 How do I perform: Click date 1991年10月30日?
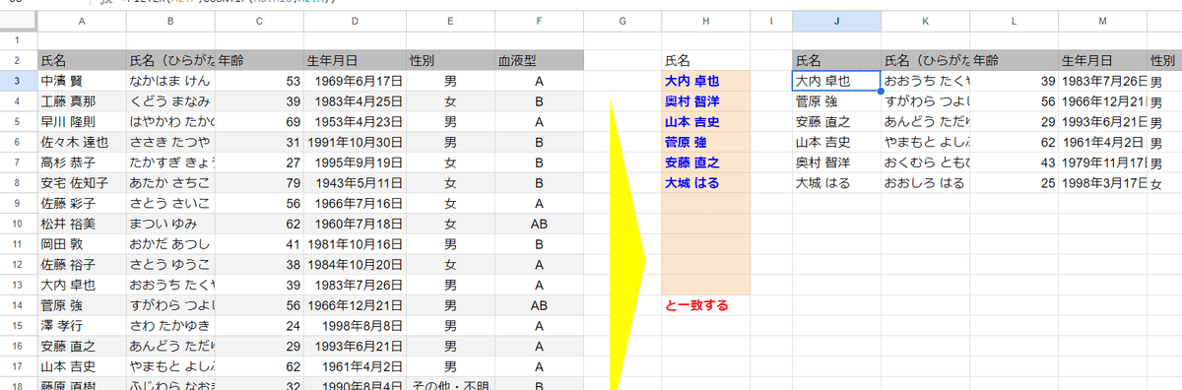tap(355, 142)
